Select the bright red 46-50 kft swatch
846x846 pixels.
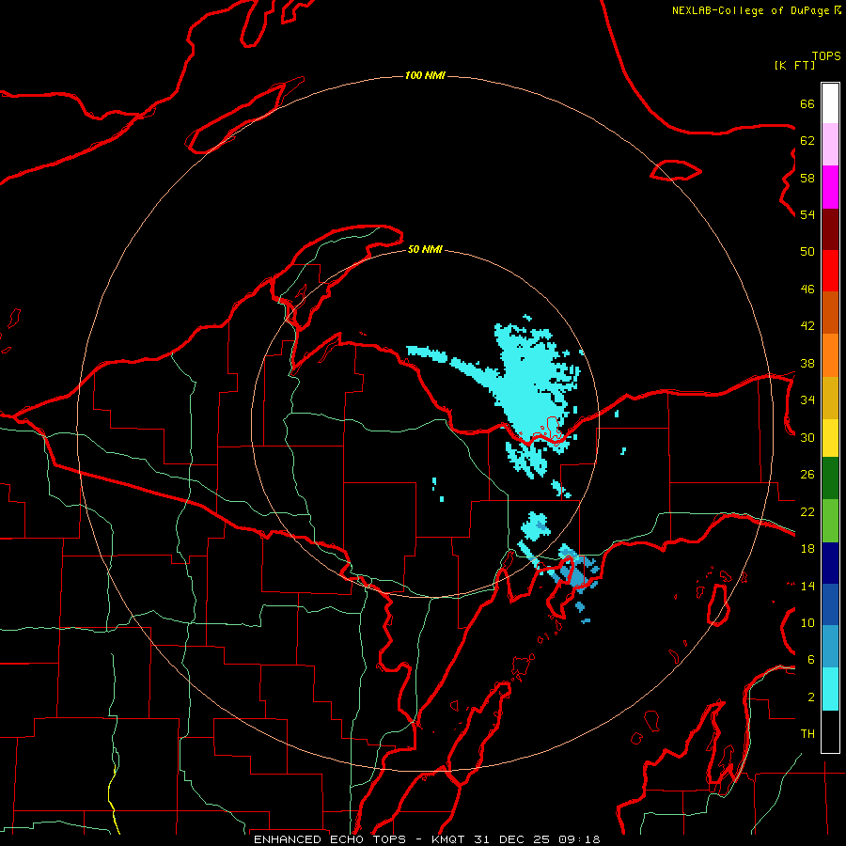pyautogui.click(x=830, y=271)
